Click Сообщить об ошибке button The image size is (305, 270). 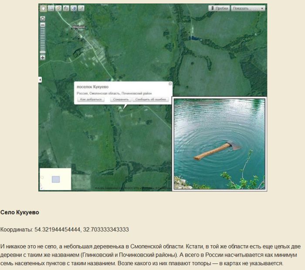[x=150, y=99]
